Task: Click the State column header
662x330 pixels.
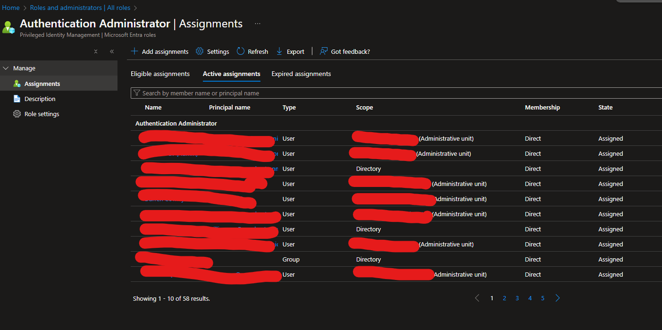Action: pyautogui.click(x=605, y=107)
